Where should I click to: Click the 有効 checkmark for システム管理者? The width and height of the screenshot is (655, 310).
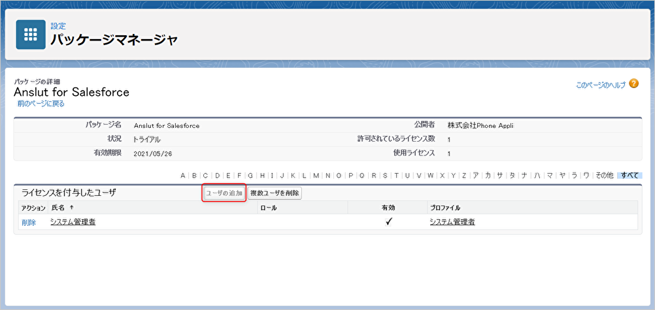(388, 222)
